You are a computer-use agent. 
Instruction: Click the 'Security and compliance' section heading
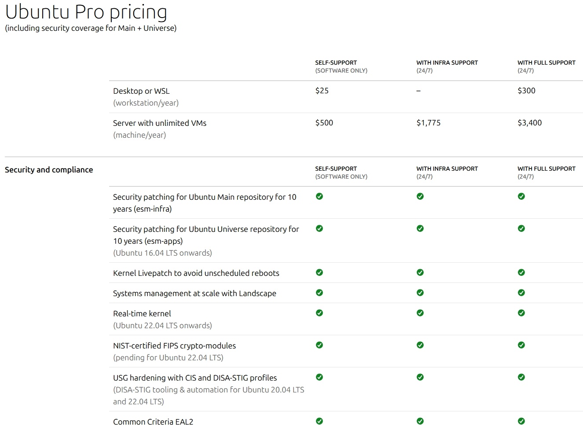pos(49,170)
